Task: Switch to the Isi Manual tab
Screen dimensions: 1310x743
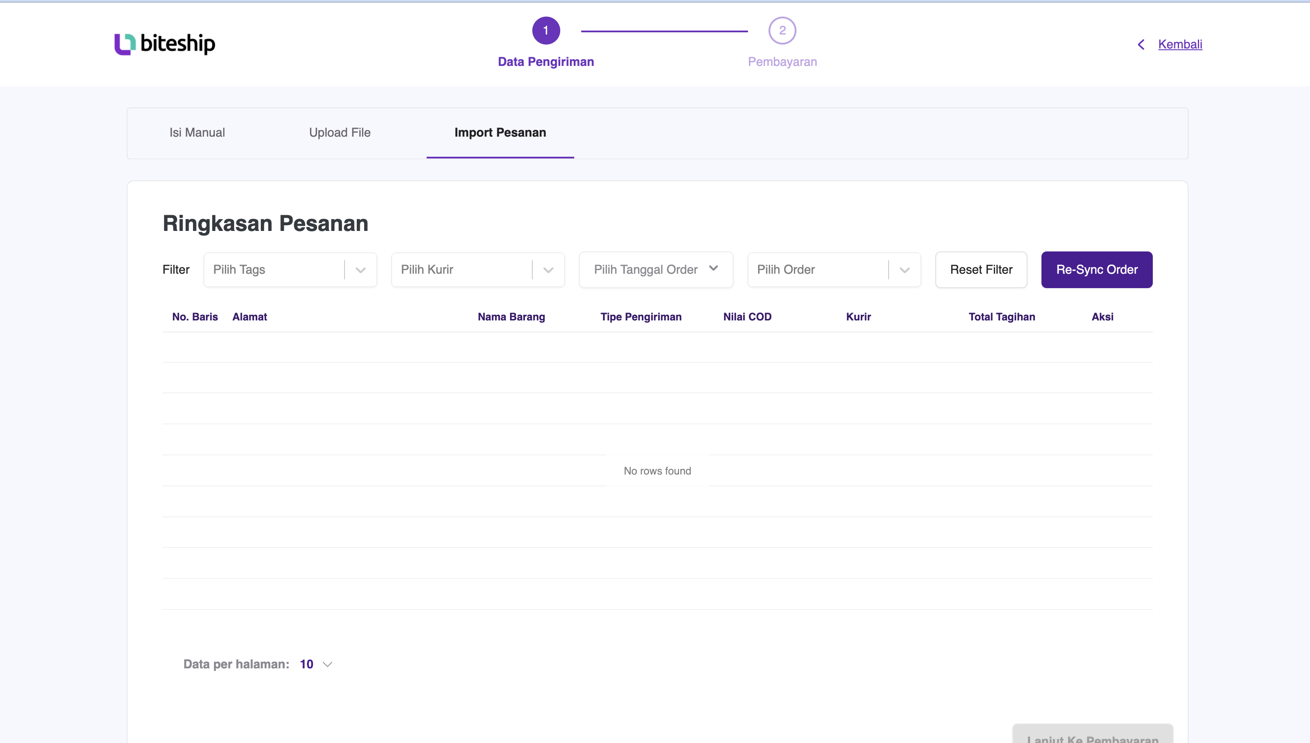Action: (197, 132)
